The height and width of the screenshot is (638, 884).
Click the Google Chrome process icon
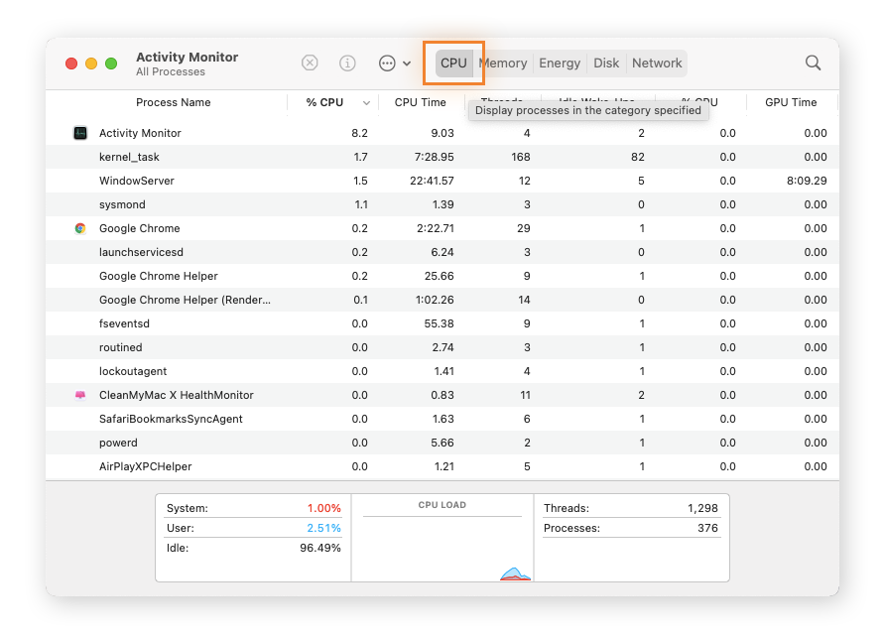[80, 228]
